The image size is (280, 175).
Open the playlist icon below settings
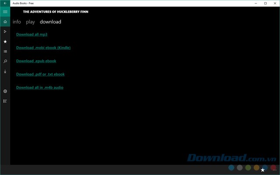click(x=5, y=101)
